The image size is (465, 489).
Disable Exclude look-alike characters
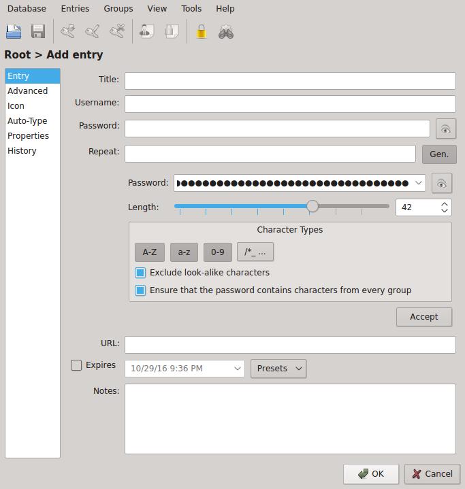(x=140, y=273)
